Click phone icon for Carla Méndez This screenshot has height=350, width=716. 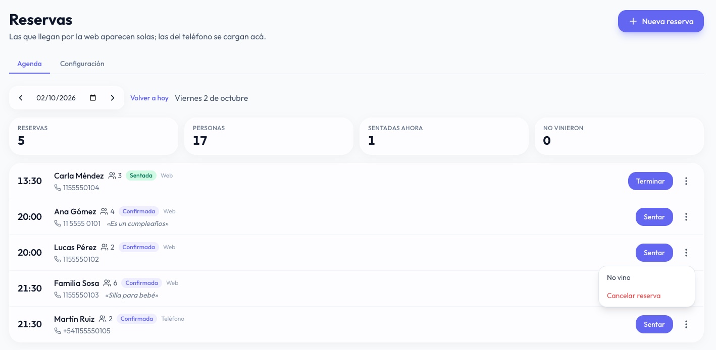pyautogui.click(x=58, y=188)
